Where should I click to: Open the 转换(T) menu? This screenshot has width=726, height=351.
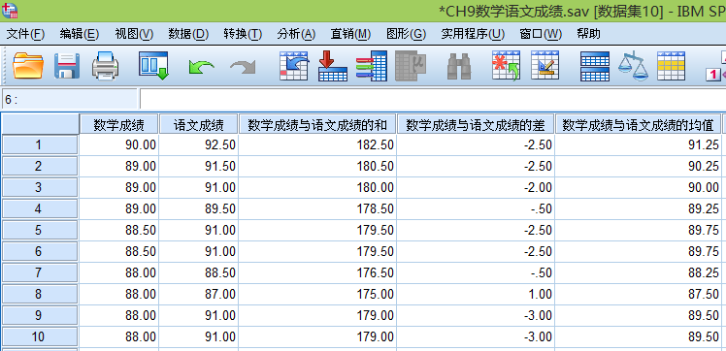243,34
